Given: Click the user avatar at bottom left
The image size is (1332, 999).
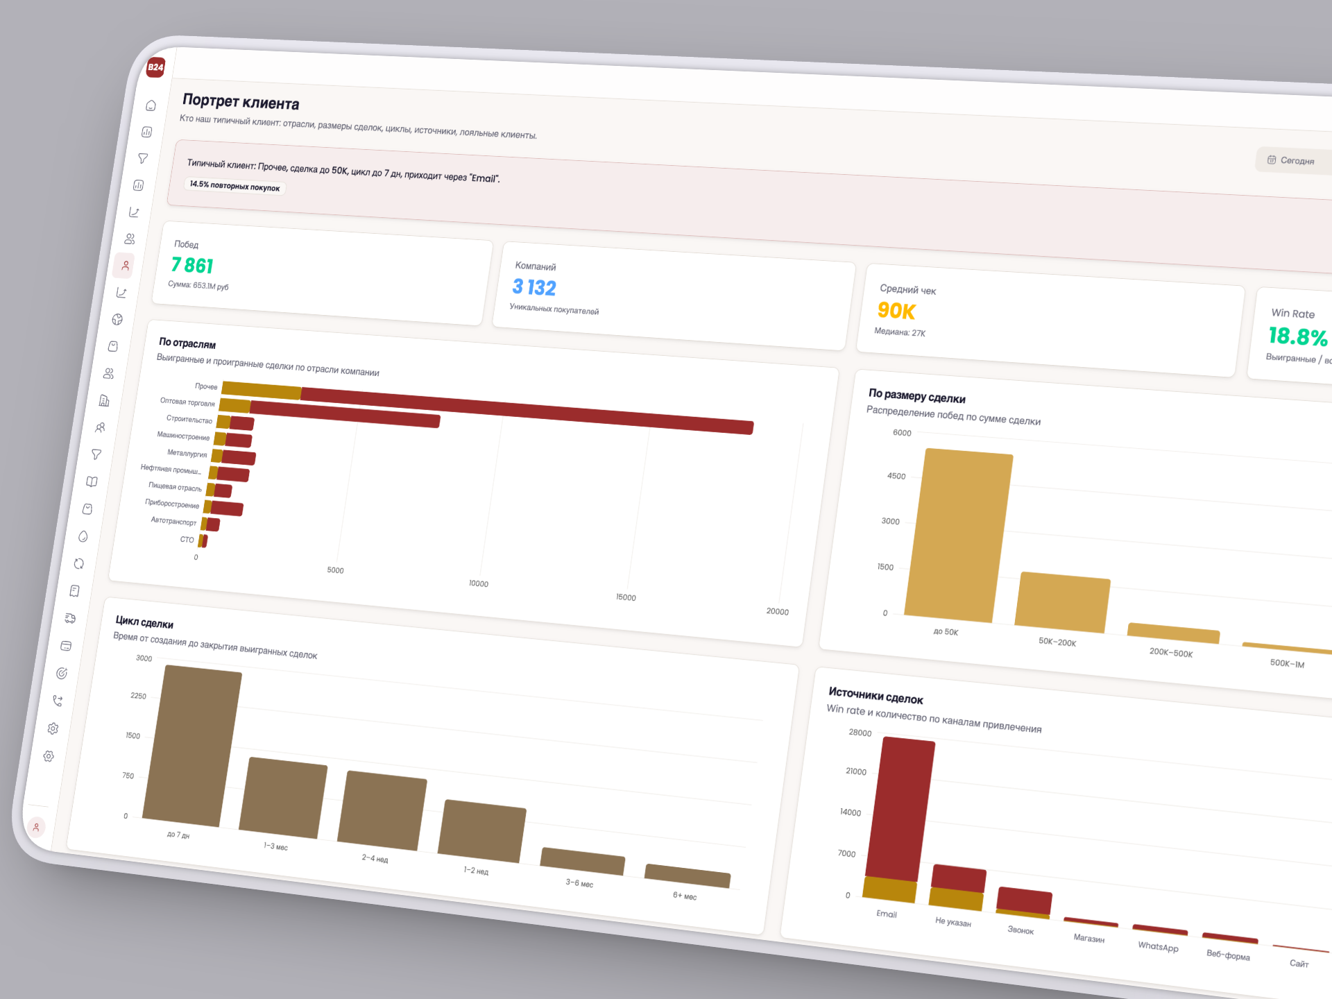Looking at the screenshot, I should [x=36, y=826].
